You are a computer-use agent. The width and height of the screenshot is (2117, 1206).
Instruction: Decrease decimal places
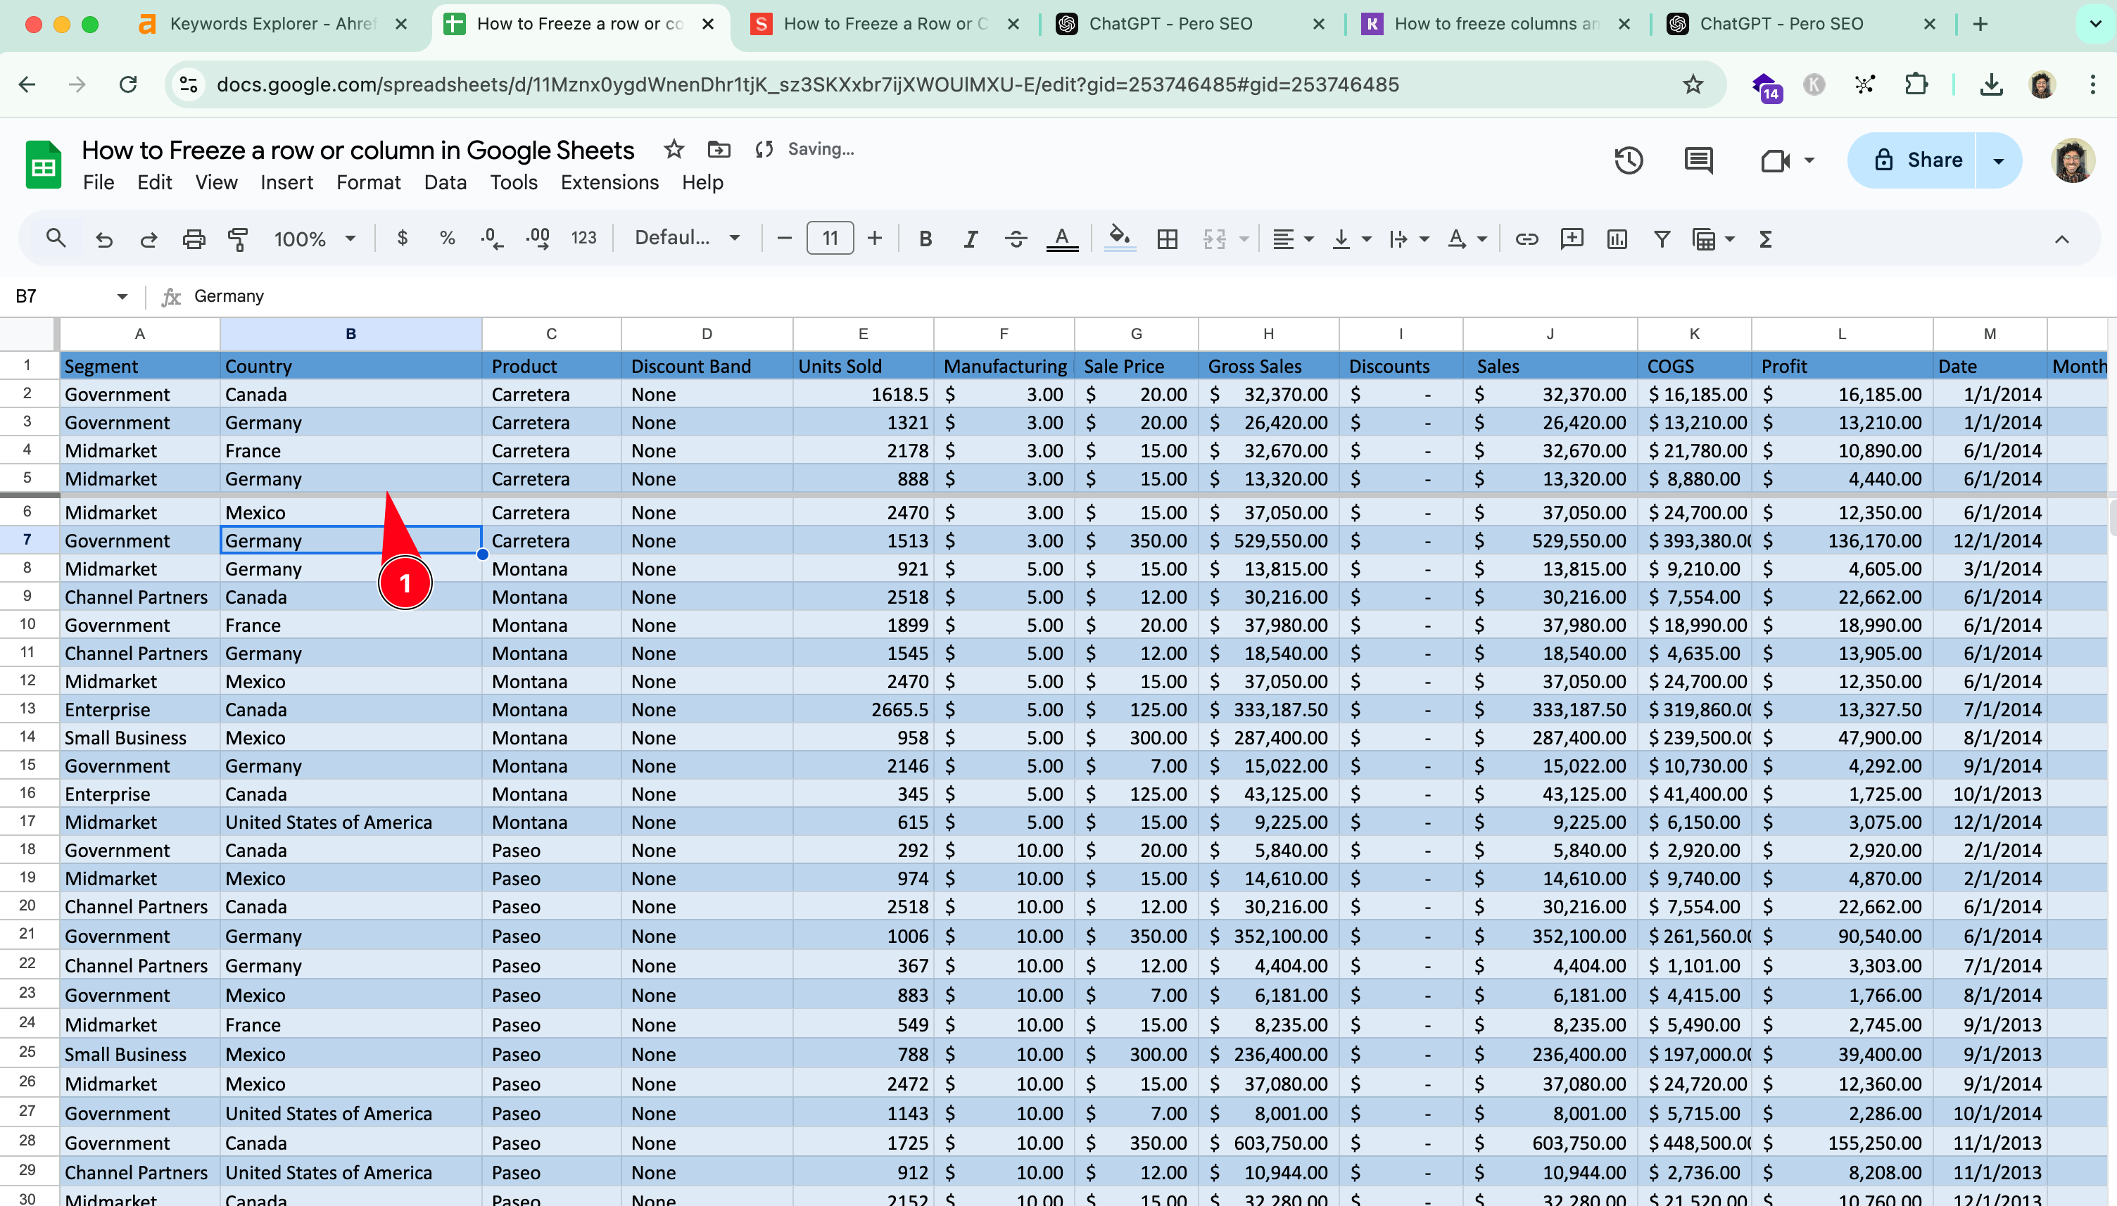coord(492,239)
